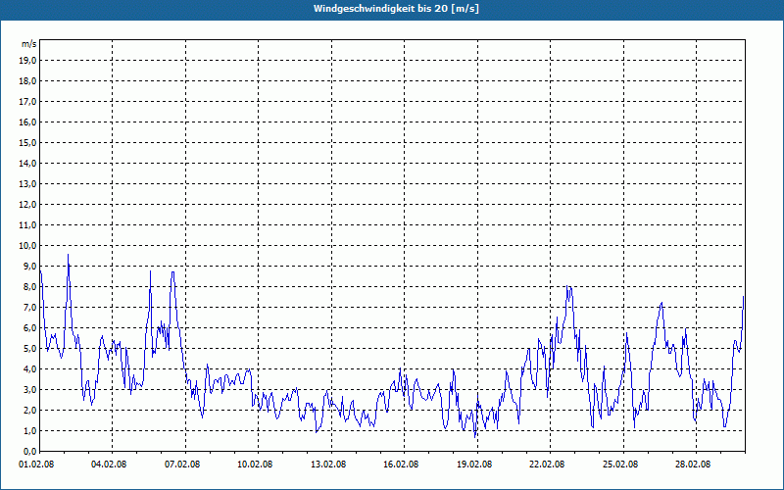Click the 01.02.08 date label
This screenshot has width=784, height=490.
pyautogui.click(x=36, y=464)
